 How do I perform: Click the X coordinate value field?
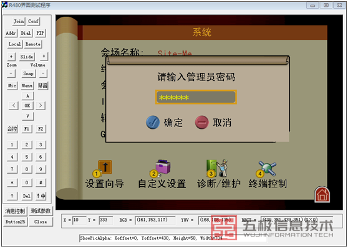(x=79, y=220)
